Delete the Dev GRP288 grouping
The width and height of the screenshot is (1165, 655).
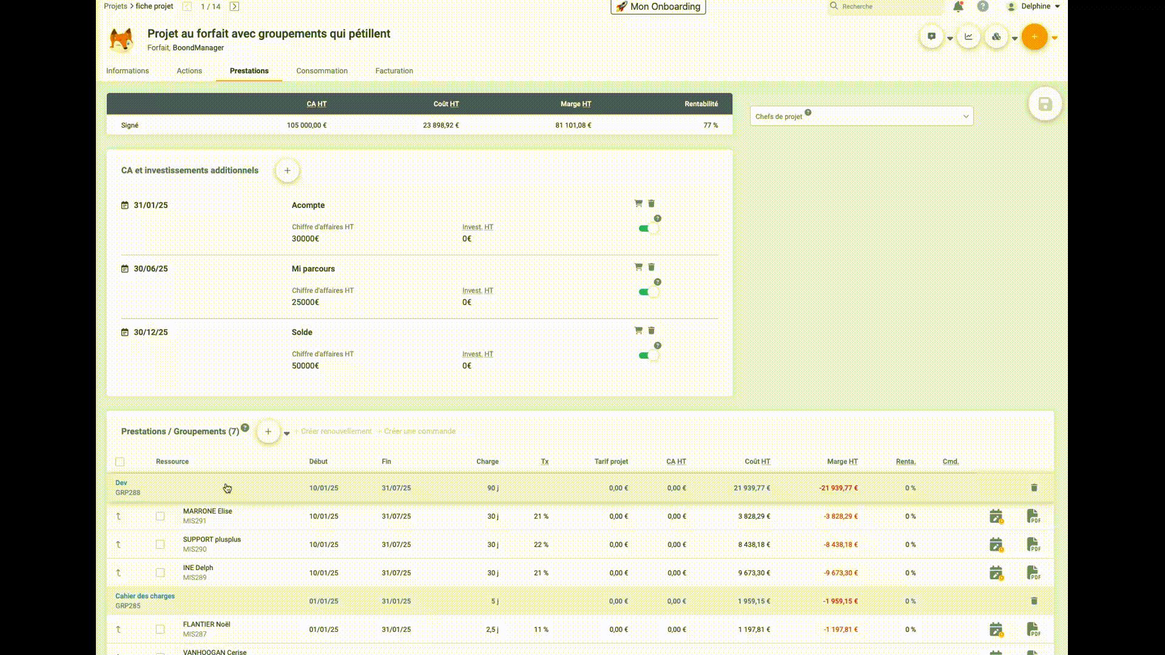coord(1035,488)
